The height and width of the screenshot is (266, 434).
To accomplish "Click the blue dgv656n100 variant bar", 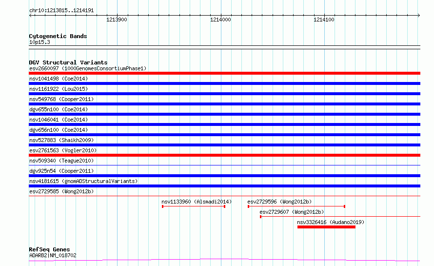I will coord(224,135).
